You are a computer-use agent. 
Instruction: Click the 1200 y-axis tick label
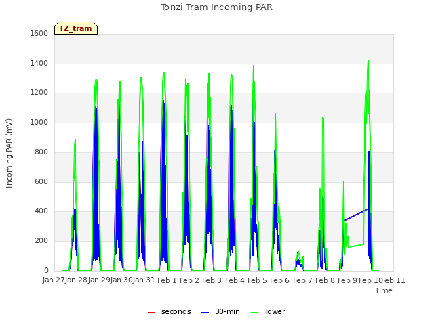click(x=39, y=93)
